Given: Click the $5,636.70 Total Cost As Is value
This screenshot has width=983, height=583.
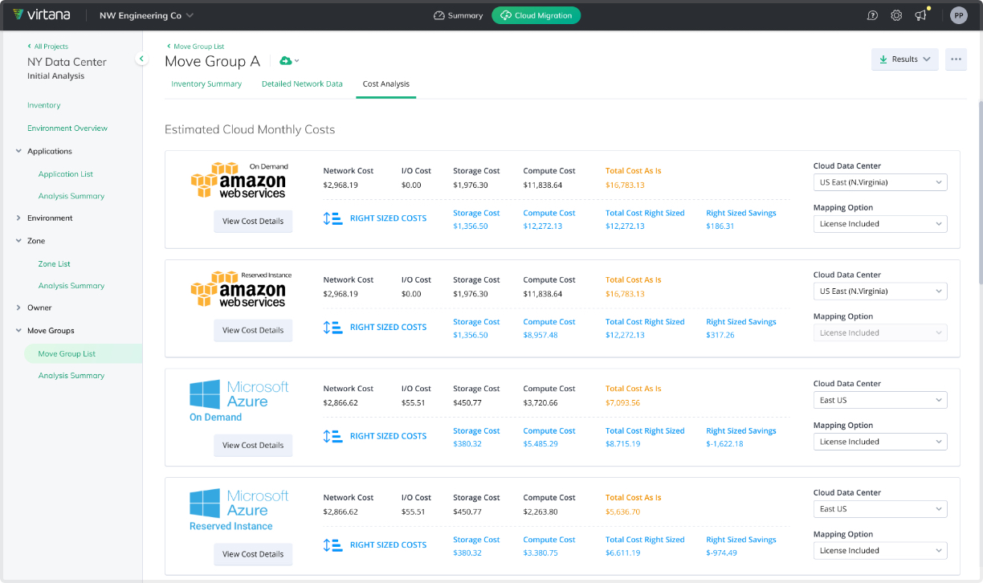Looking at the screenshot, I should point(622,512).
